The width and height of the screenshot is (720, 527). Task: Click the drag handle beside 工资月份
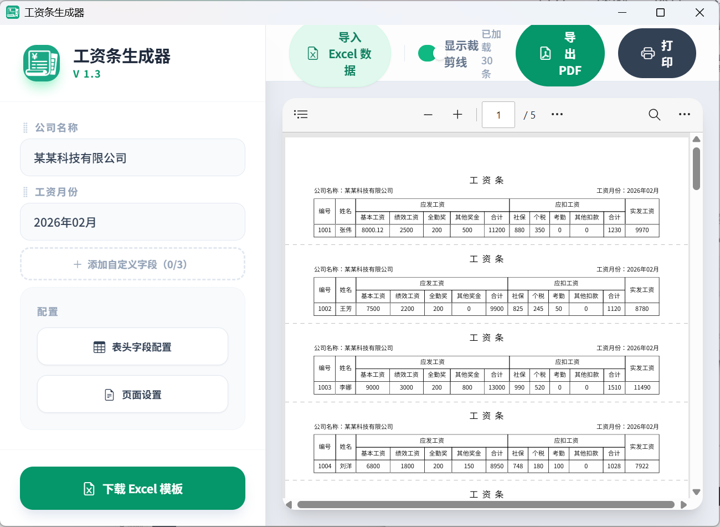(25, 192)
